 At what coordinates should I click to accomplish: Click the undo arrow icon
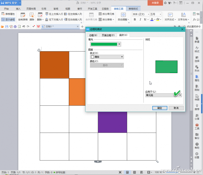[x=24, y=27]
